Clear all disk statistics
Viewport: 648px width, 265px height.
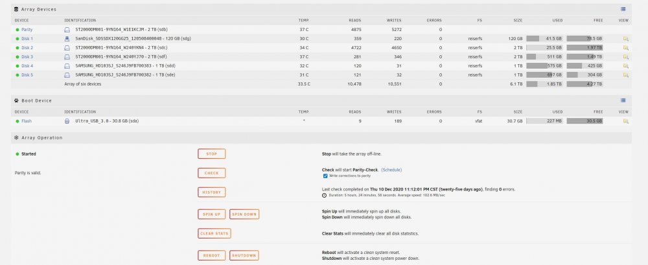[x=214, y=234]
